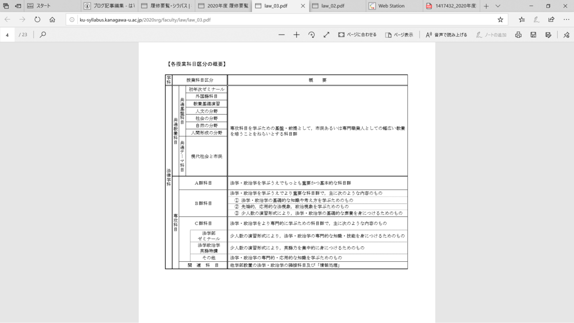This screenshot has height=323, width=574.
Task: Click the line starting ① 法学・政治学の基礎的な知識
Action: click(294, 200)
